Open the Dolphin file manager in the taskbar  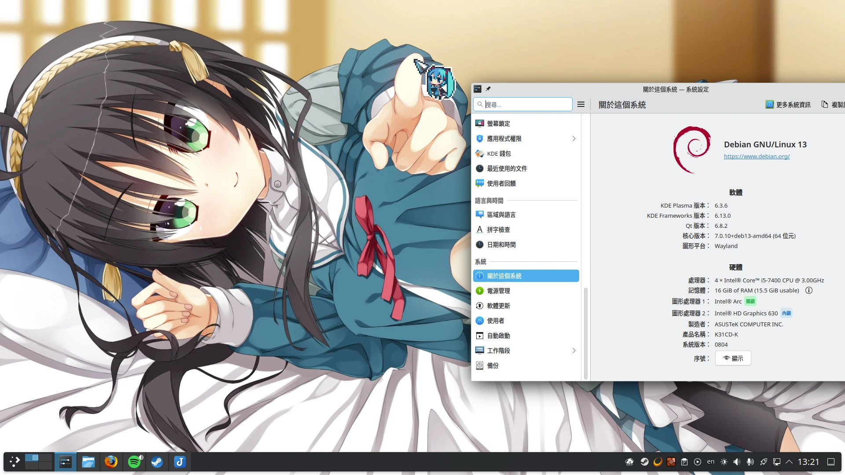(x=88, y=462)
